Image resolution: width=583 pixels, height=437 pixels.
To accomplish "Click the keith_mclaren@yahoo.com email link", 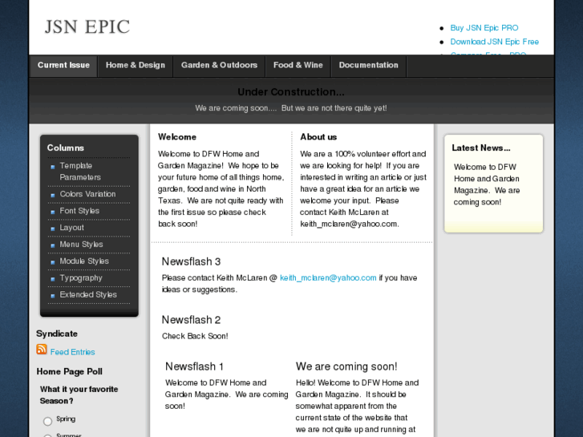I will click(328, 277).
